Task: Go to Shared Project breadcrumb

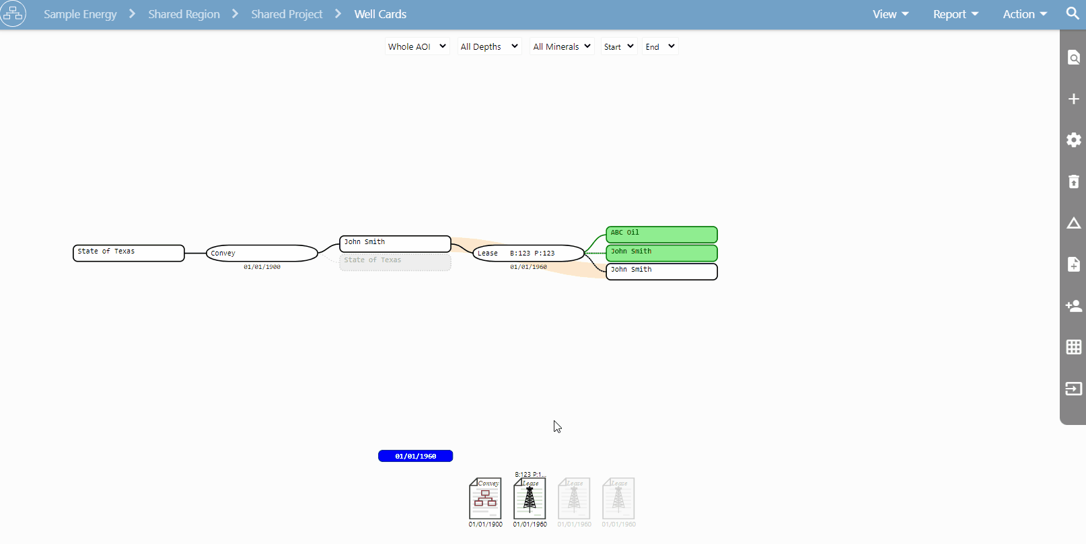Action: (287, 14)
